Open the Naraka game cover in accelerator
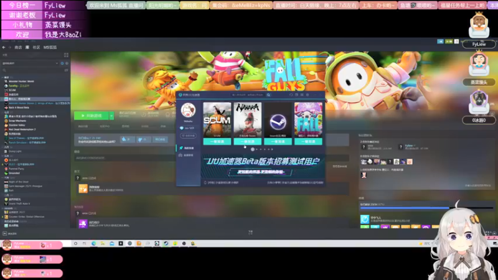 pos(247,120)
